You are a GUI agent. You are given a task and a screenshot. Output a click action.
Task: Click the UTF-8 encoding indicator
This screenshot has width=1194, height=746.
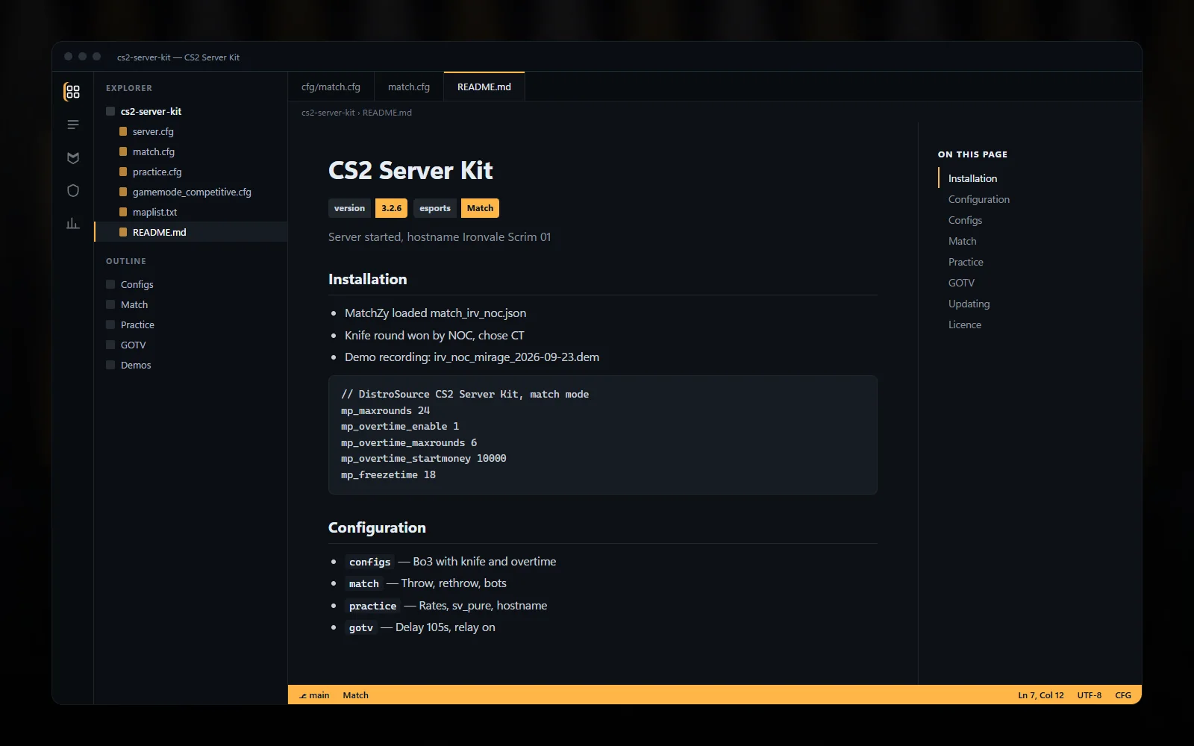pyautogui.click(x=1089, y=695)
